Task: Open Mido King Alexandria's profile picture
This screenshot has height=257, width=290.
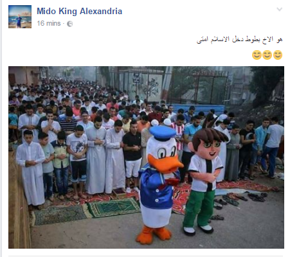Action: tap(20, 17)
